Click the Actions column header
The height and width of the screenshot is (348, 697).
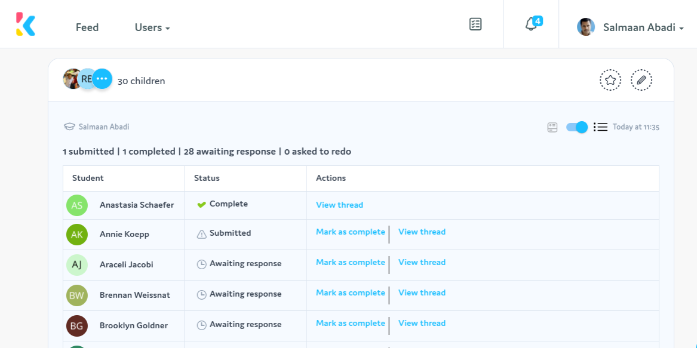(331, 178)
